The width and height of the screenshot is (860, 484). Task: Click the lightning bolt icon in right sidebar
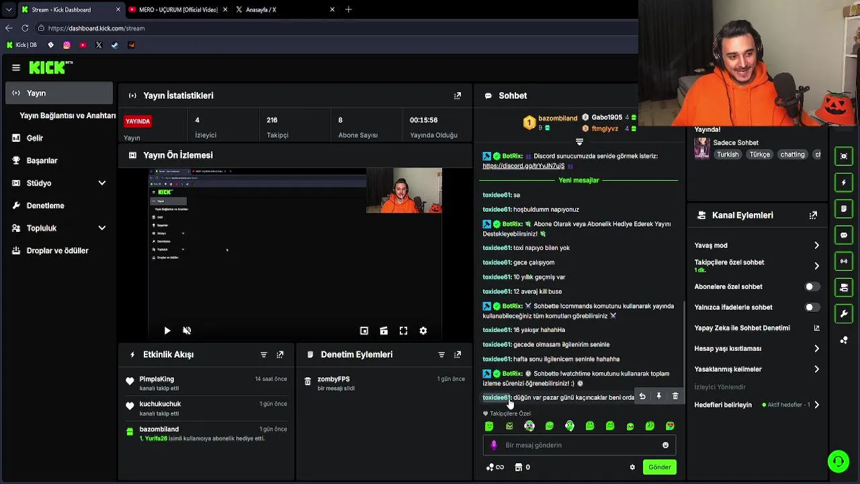point(844,183)
